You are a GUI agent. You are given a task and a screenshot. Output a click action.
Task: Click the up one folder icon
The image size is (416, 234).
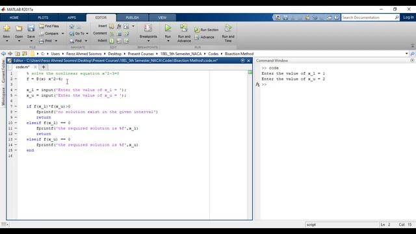18,53
